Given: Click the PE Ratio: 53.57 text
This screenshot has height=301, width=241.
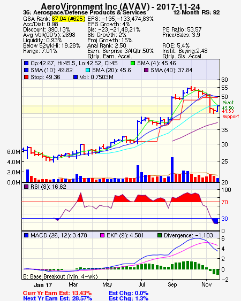Looking at the screenshot, I should click(182, 29).
